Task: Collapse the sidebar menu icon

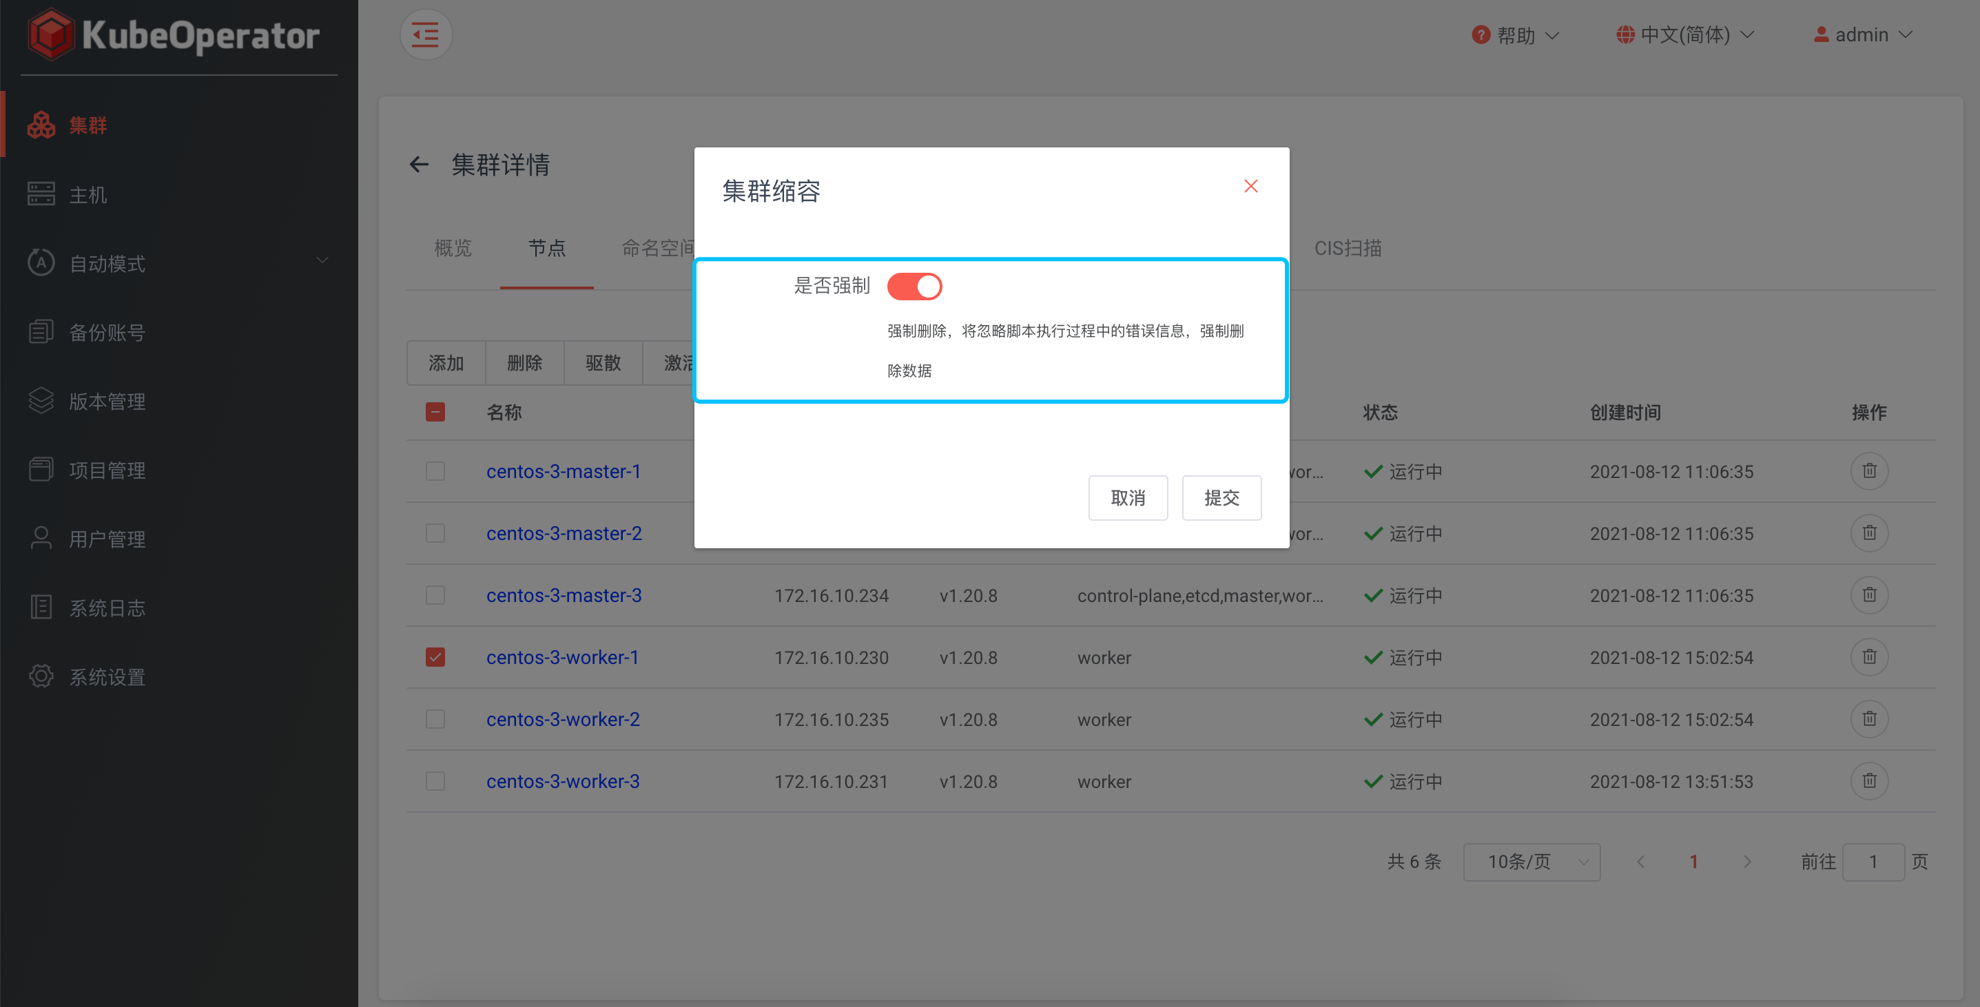Action: [x=426, y=34]
